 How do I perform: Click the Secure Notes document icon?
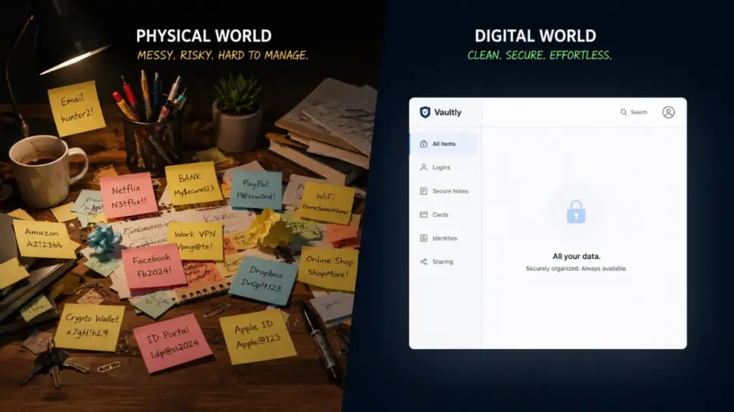point(424,191)
